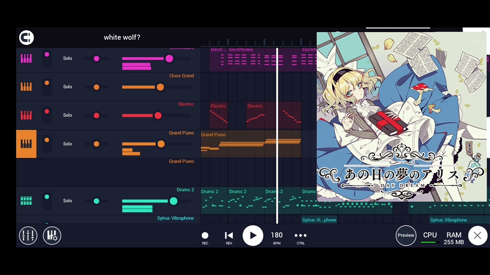
Task: Click the album artwork overlay image
Action: (x=402, y=117)
